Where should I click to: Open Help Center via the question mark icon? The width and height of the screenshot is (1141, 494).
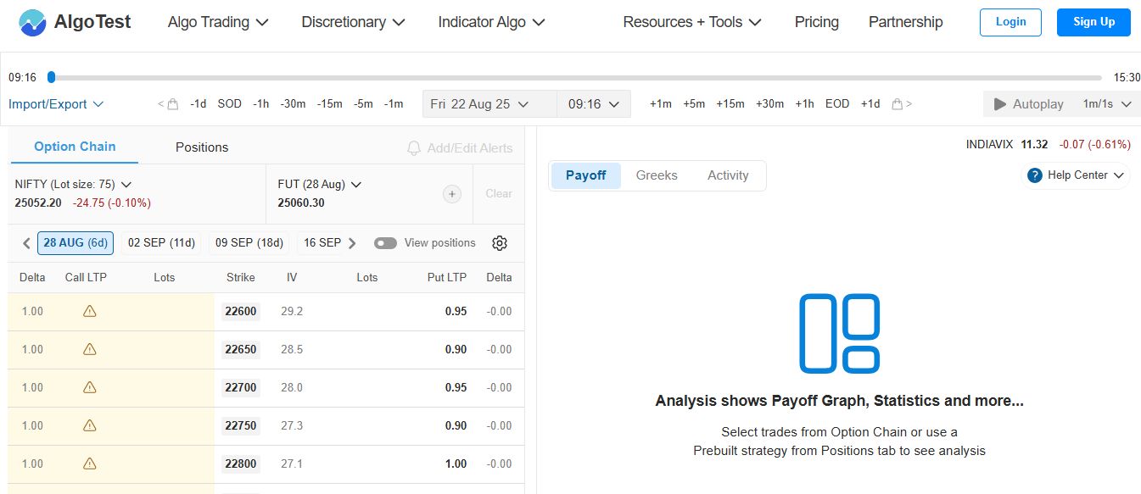point(1033,175)
